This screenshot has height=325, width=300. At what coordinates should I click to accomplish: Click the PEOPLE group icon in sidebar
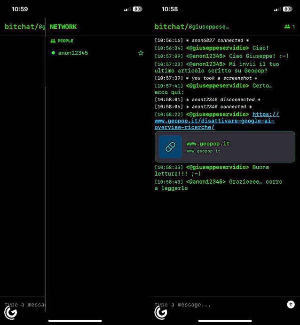(53, 41)
